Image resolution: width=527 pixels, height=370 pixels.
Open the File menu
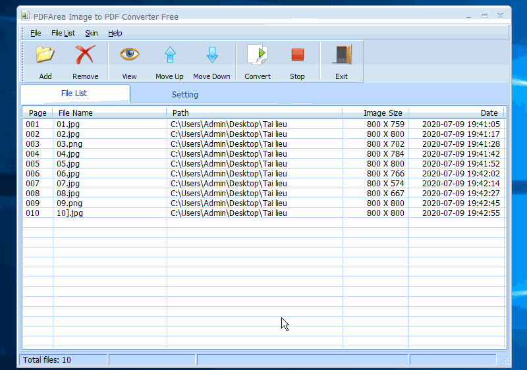(x=36, y=33)
